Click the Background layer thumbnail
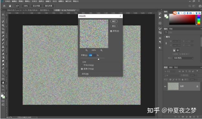Image resolution: width=202 pixels, height=119 pixels. pos(173,87)
